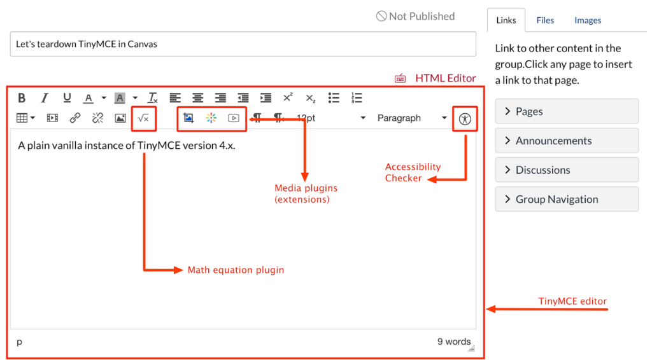
Task: Click the video play media plugin
Action: tap(234, 118)
